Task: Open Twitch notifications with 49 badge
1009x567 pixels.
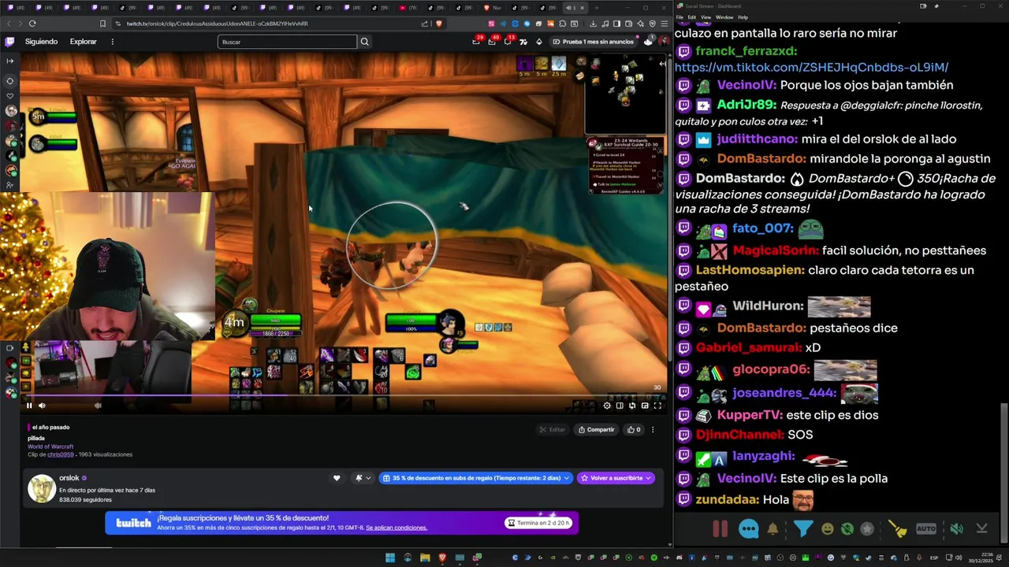Action: tap(493, 42)
